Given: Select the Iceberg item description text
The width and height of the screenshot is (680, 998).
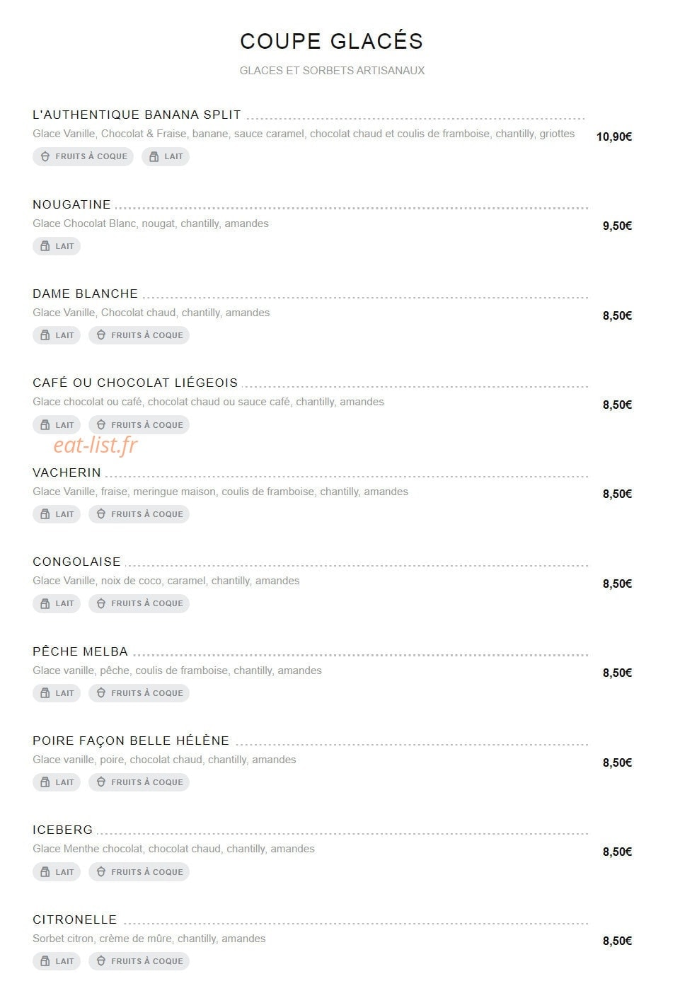Looking at the screenshot, I should point(173,849).
